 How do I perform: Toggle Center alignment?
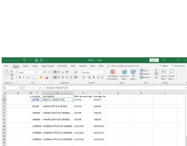click(x=59, y=77)
